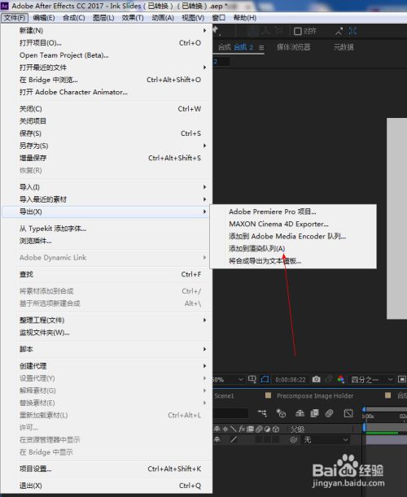
Task: Open the 无 parent dropdown
Action: [x=326, y=439]
